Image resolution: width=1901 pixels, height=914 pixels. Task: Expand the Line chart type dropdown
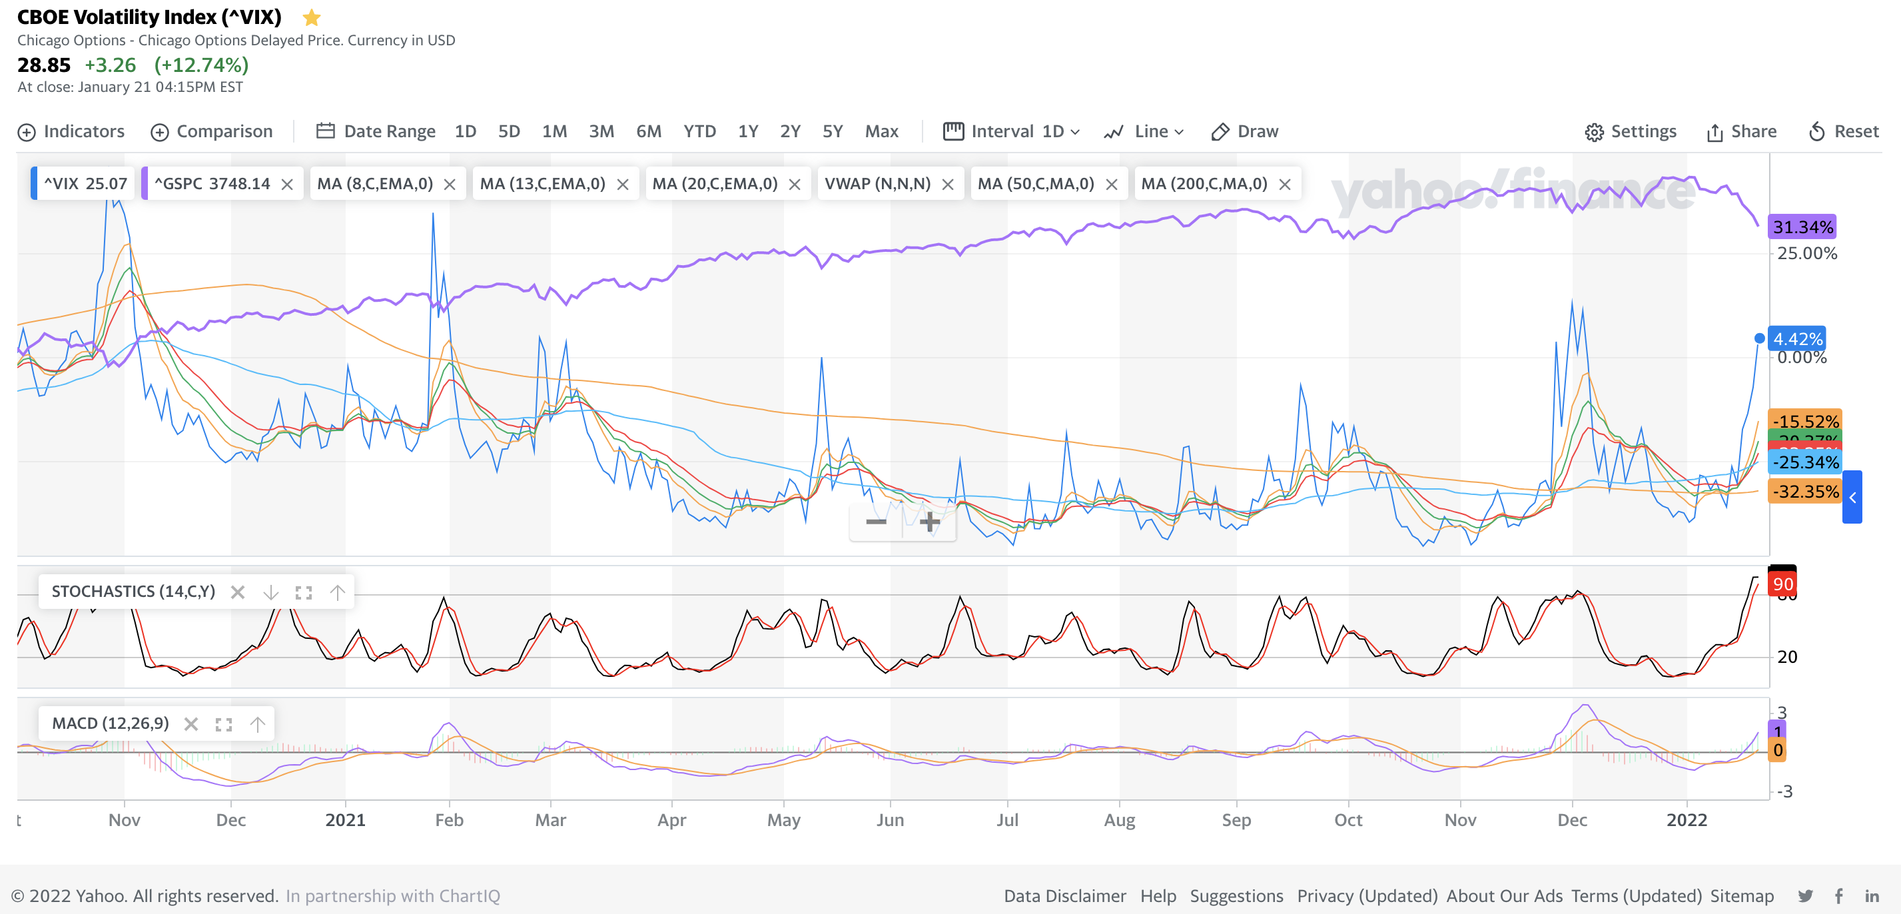[1144, 131]
